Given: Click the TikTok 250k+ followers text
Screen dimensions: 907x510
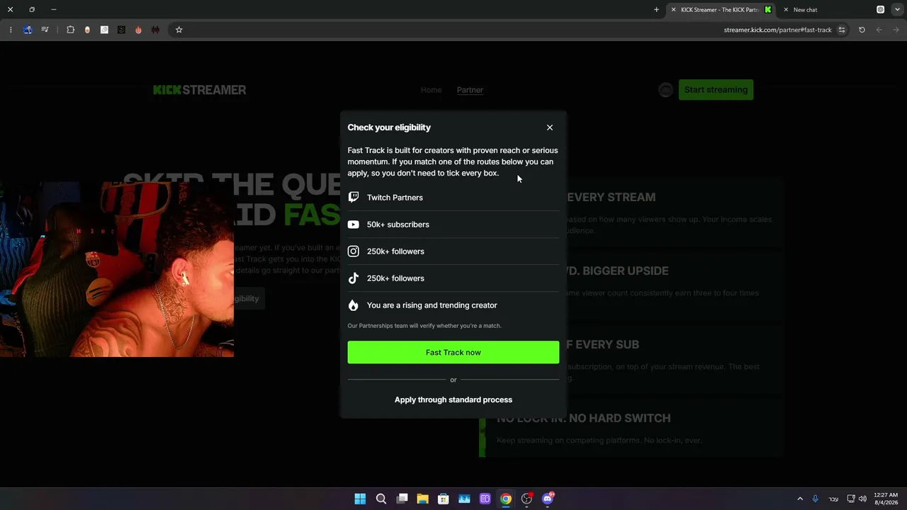Looking at the screenshot, I should tap(395, 278).
